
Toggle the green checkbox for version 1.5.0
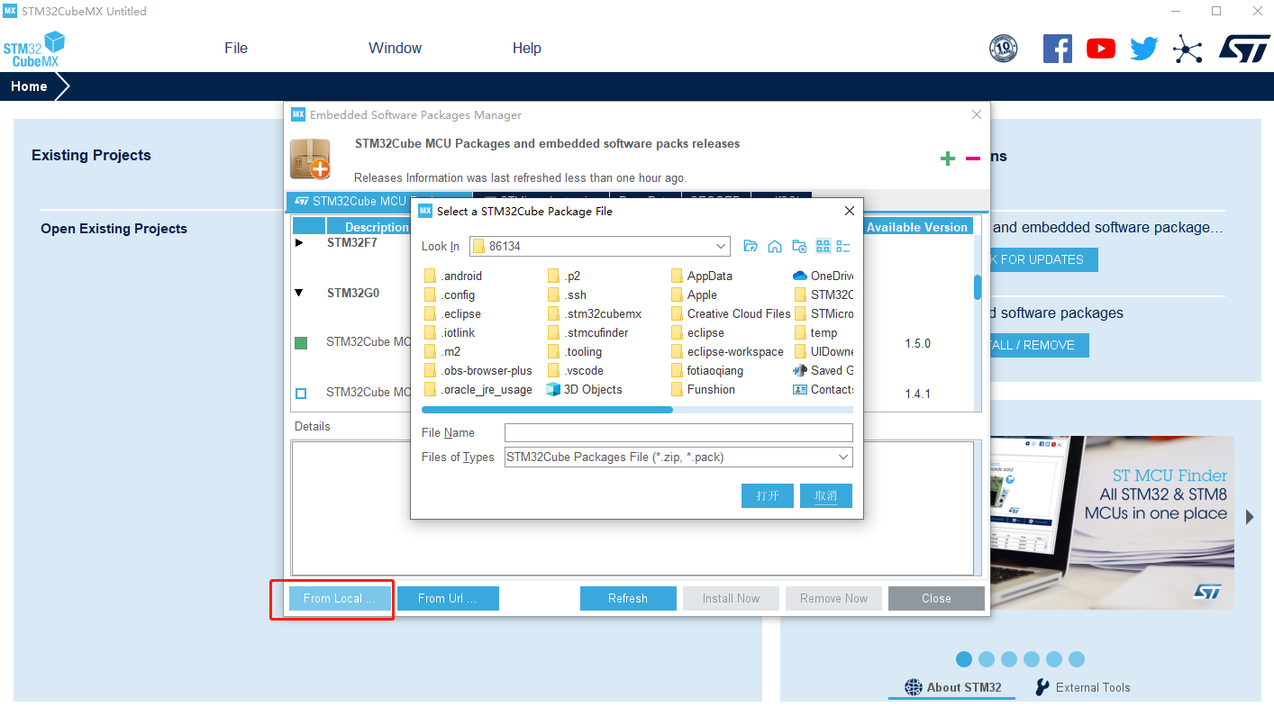pyautogui.click(x=301, y=343)
